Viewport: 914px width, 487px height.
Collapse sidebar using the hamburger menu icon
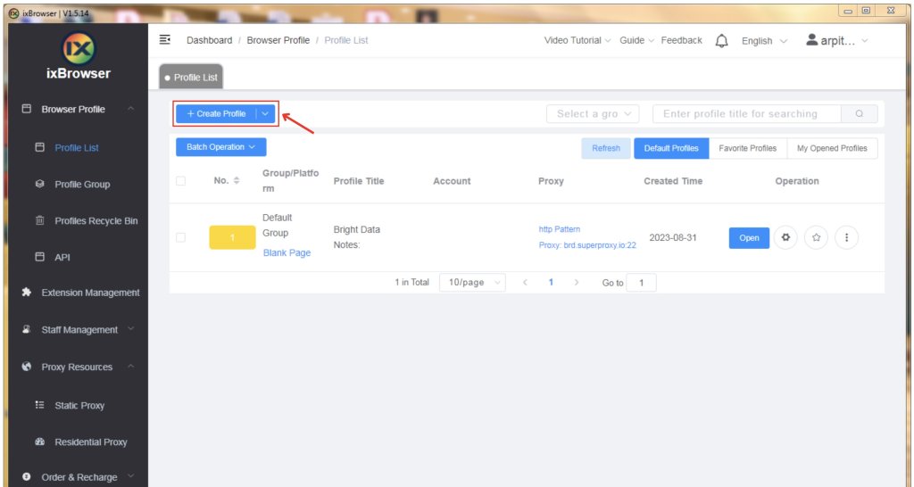(x=165, y=40)
